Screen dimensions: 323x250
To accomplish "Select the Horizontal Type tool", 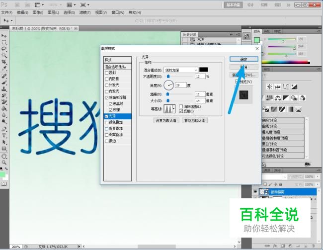I will pos(4,136).
